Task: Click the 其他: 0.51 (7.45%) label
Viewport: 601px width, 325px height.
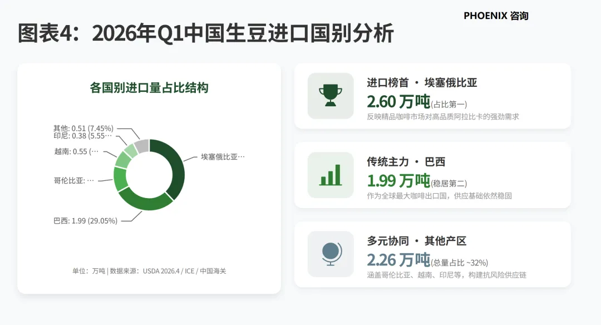Action: pos(83,127)
